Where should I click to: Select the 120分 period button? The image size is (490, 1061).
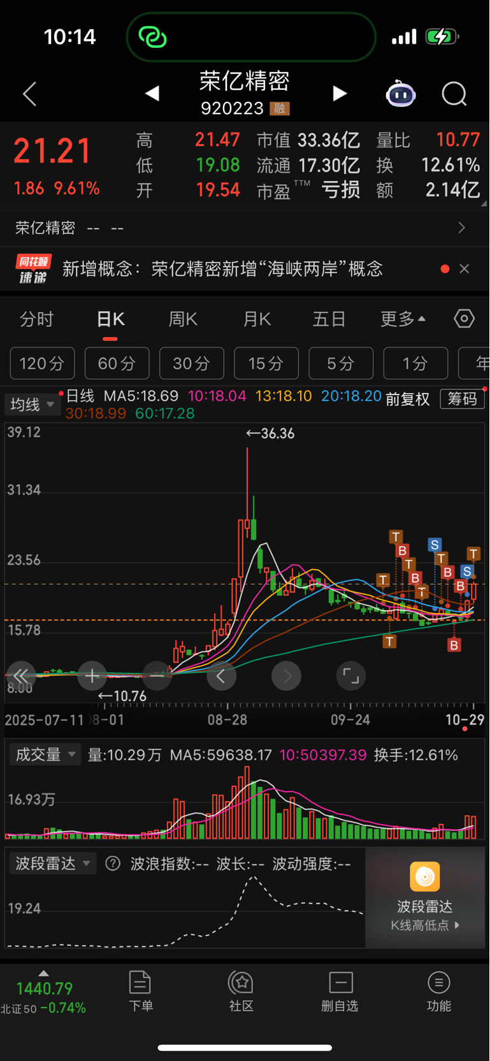coord(42,363)
